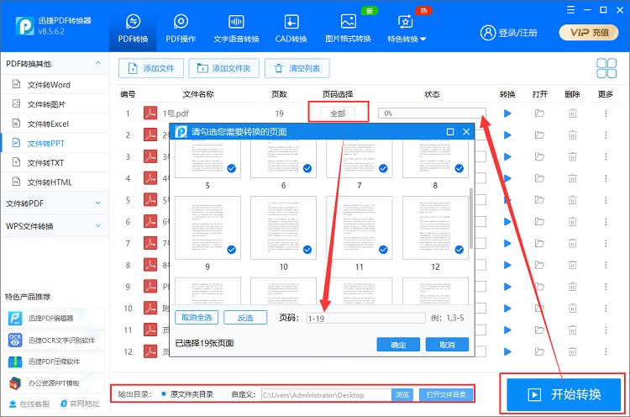Click 开始转换 start button
Viewport: 630px width, 417px height.
pyautogui.click(x=564, y=394)
